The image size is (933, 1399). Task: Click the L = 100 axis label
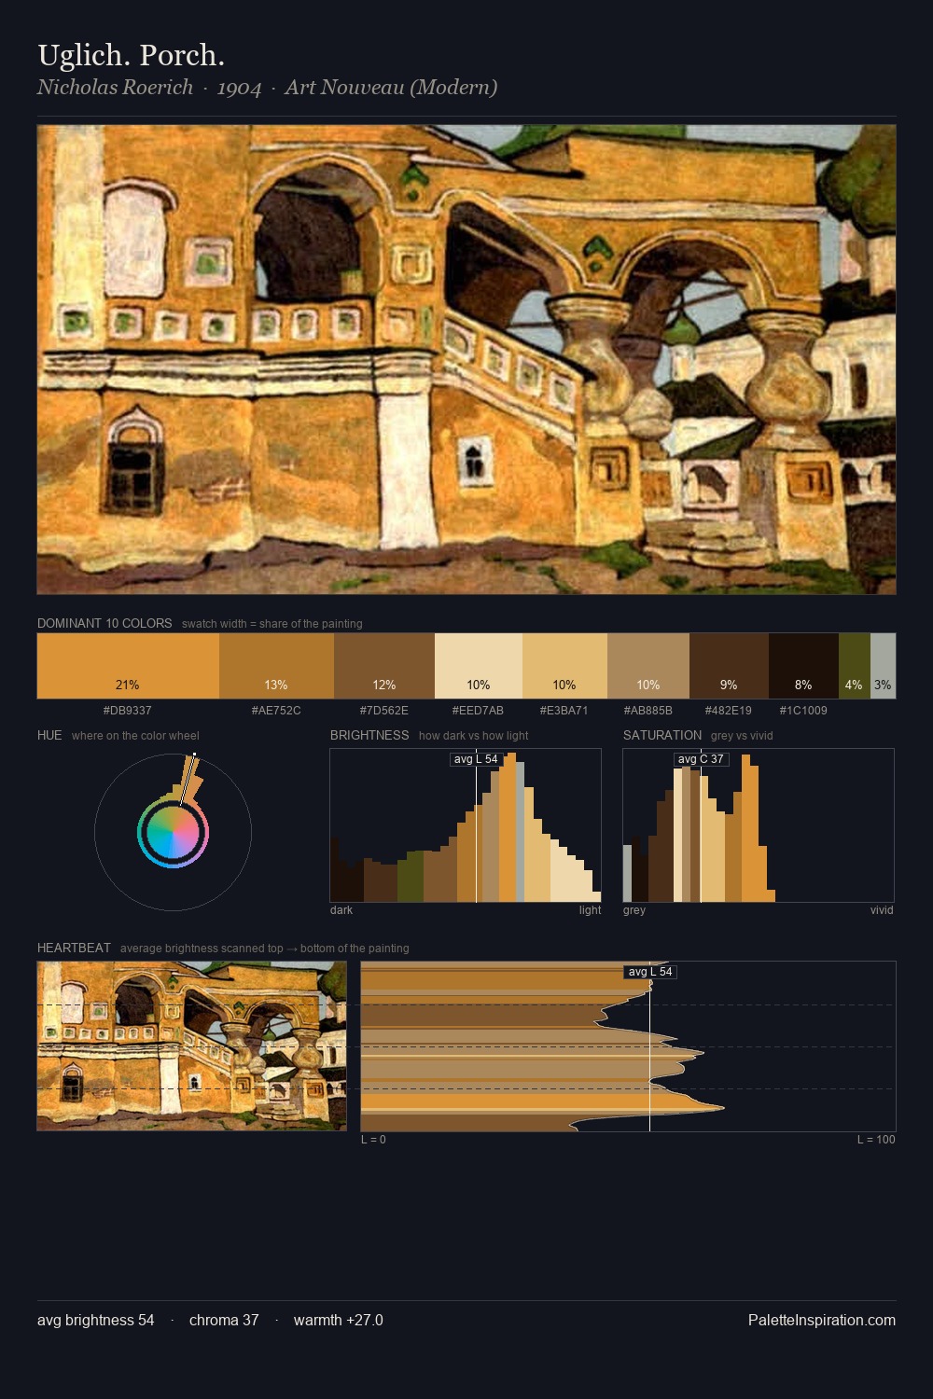click(x=876, y=1140)
